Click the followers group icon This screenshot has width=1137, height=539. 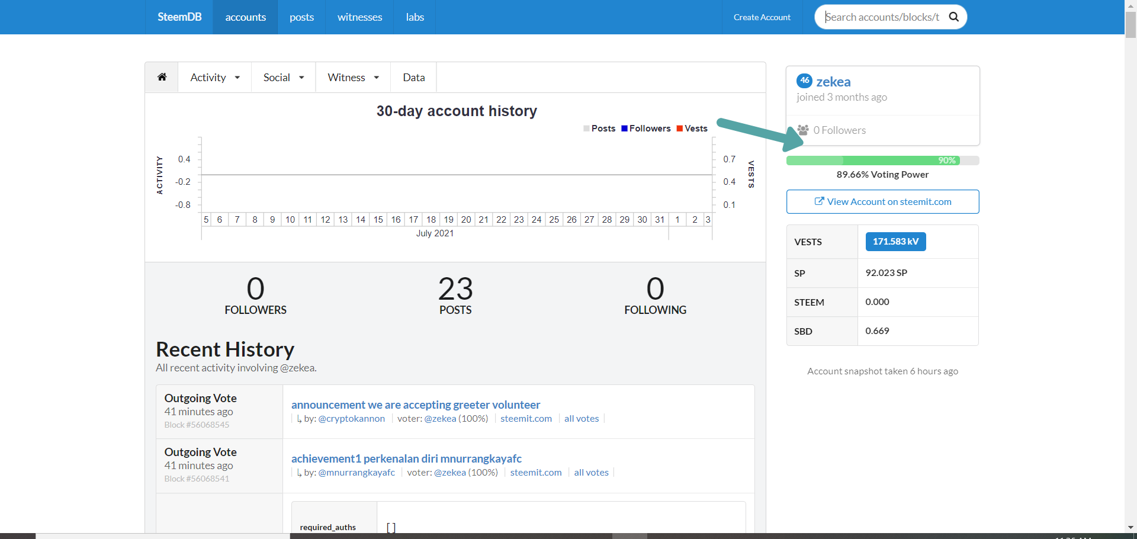click(x=803, y=130)
